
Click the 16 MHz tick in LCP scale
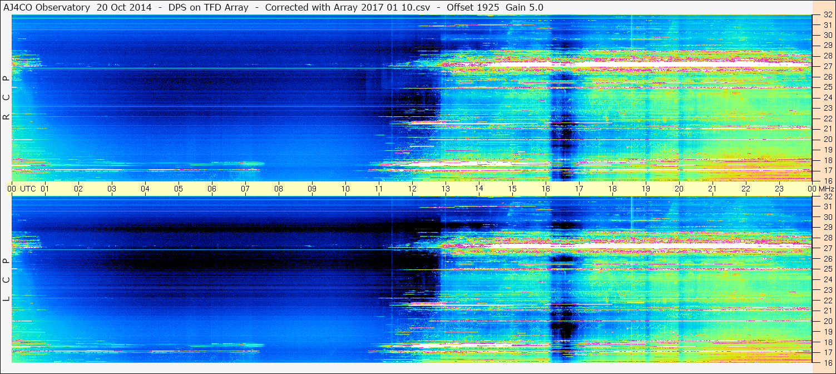[827, 363]
